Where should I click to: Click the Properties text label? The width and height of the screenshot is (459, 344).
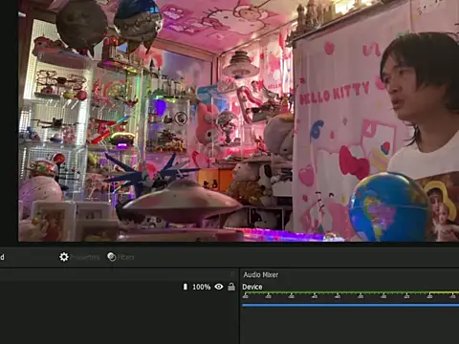click(x=85, y=257)
